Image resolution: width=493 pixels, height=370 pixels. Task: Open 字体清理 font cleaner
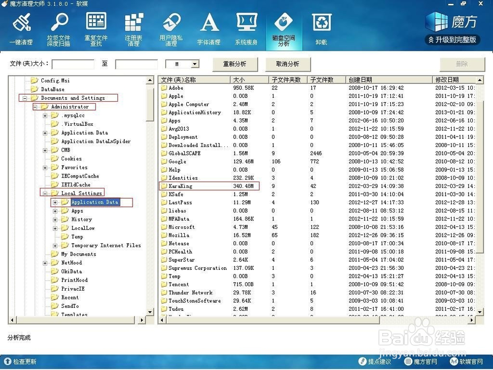209,29
